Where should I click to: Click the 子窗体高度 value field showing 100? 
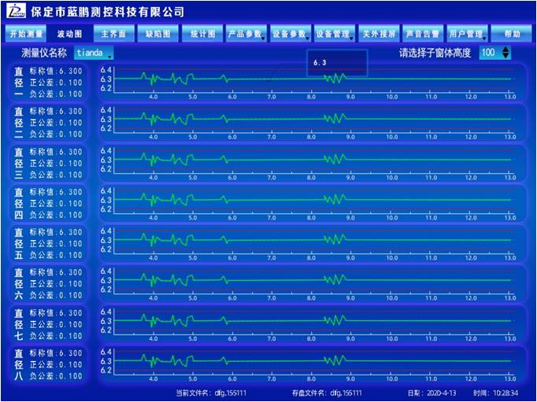pos(488,53)
